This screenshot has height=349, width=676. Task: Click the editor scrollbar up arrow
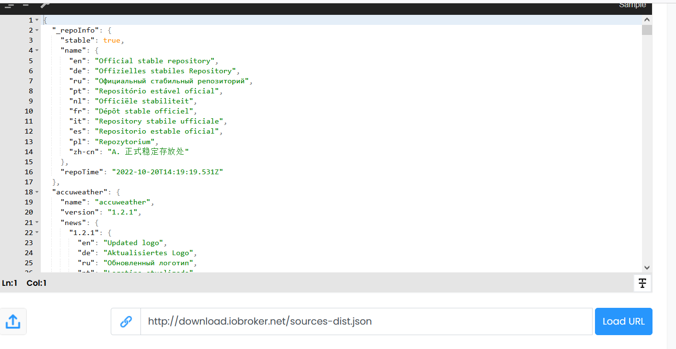pyautogui.click(x=647, y=20)
